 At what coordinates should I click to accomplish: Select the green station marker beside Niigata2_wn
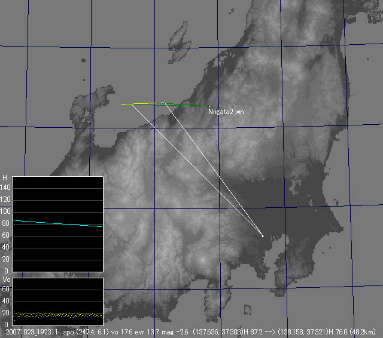(x=209, y=106)
